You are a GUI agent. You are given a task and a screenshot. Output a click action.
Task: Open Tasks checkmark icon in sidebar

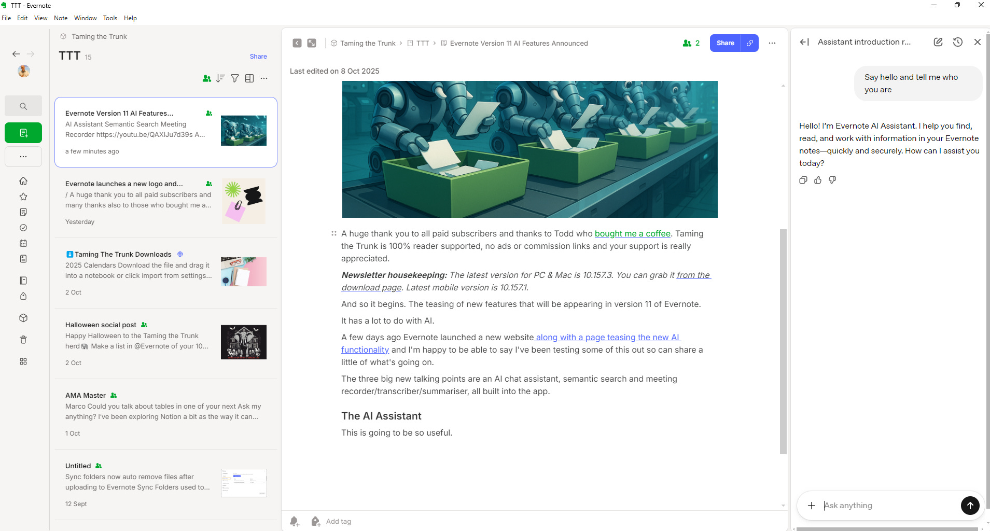tap(23, 228)
